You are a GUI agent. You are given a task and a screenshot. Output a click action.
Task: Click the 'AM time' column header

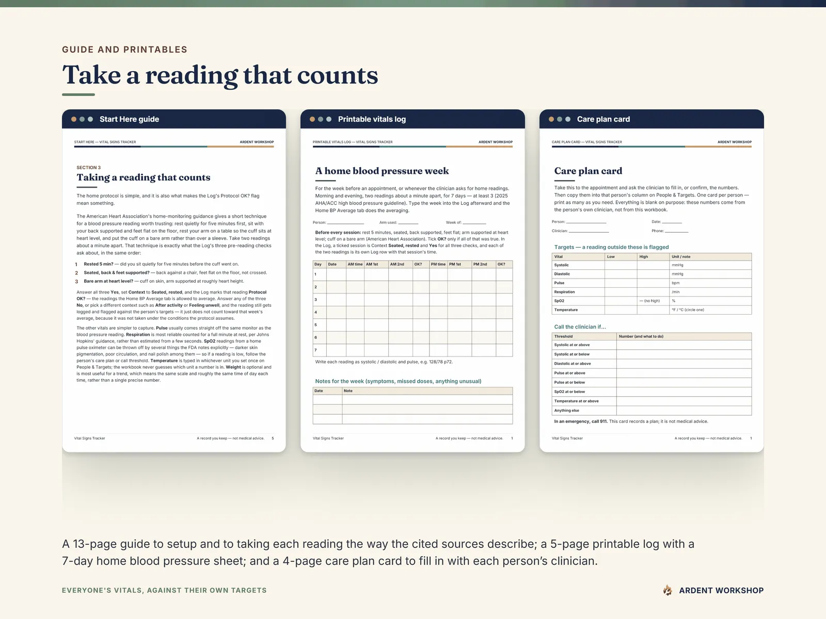[355, 264]
